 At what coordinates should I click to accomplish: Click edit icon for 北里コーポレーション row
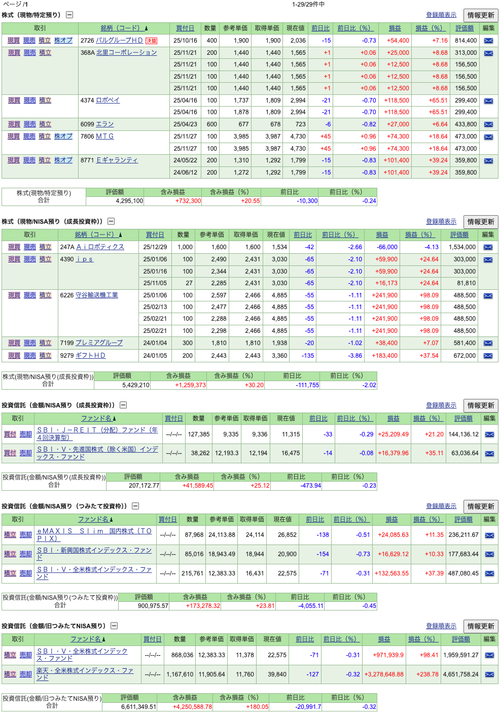[488, 53]
